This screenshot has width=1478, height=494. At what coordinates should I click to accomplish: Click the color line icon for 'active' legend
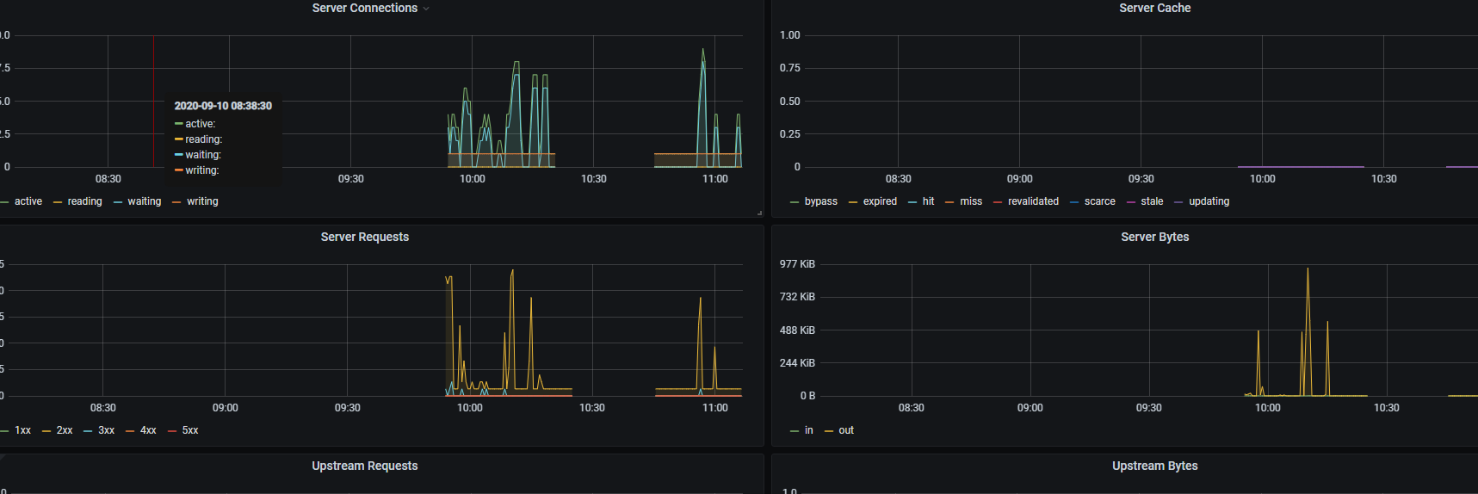tap(5, 202)
